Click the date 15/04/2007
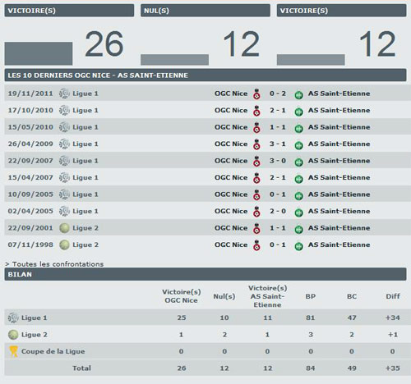 click(x=30, y=177)
